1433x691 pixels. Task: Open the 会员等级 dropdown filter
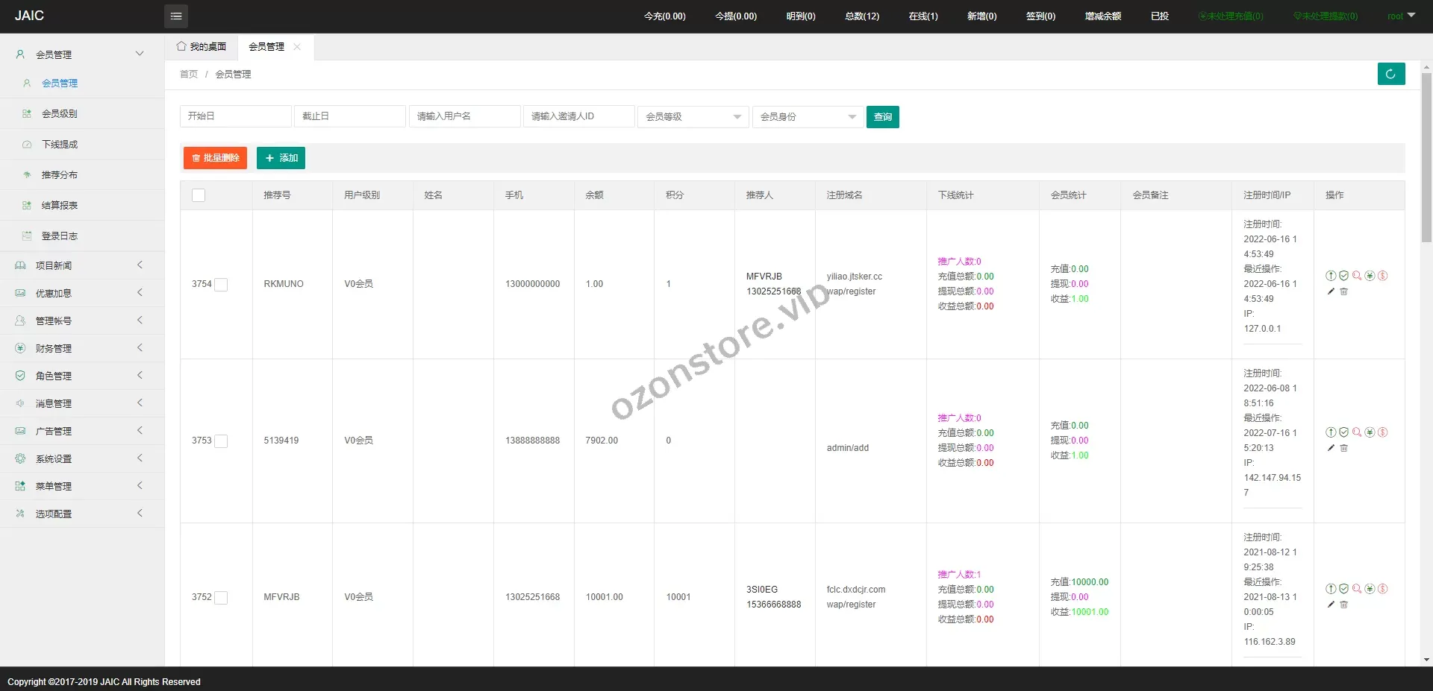click(693, 117)
